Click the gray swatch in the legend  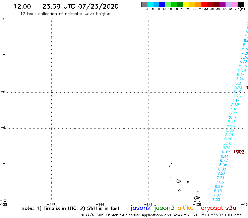tap(144, 4)
